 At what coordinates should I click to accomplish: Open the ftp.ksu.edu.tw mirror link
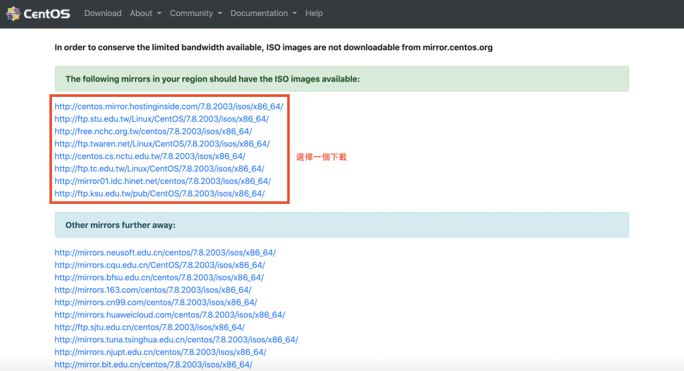[159, 194]
